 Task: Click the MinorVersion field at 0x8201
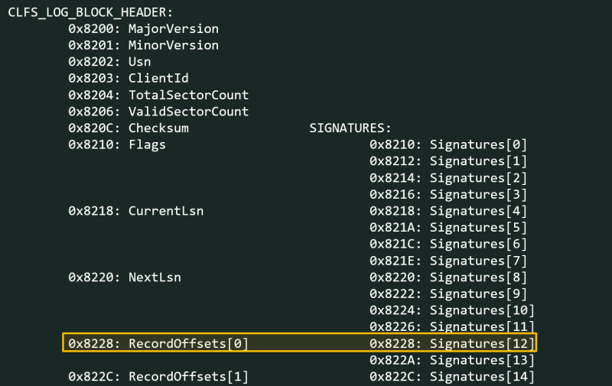143,46
